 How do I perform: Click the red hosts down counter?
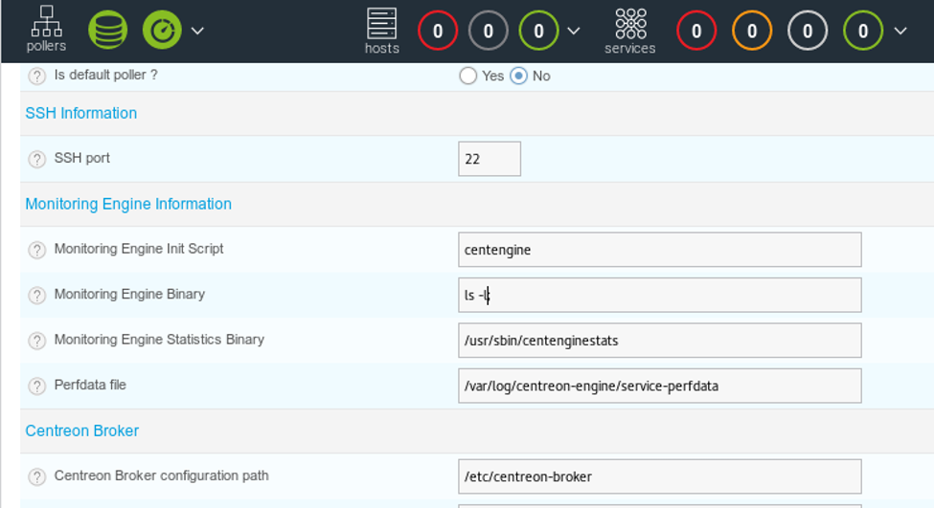438,32
